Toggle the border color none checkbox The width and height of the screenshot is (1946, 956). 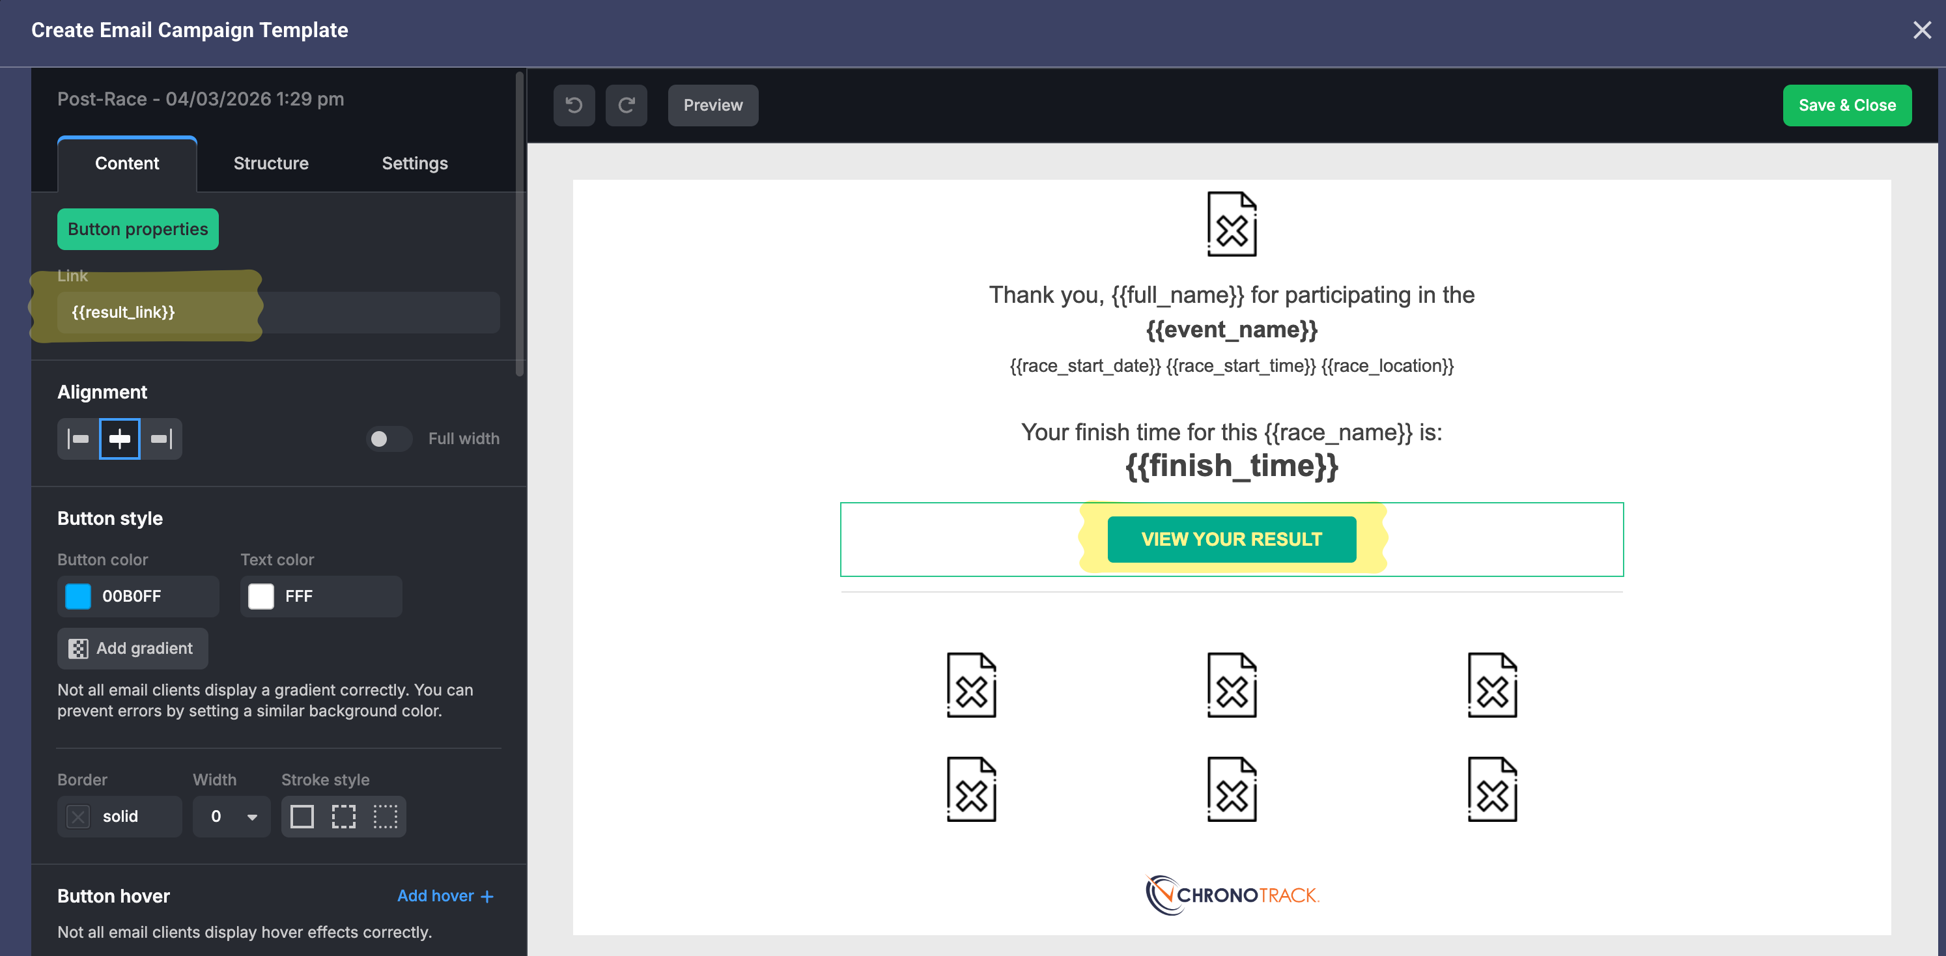click(x=79, y=816)
